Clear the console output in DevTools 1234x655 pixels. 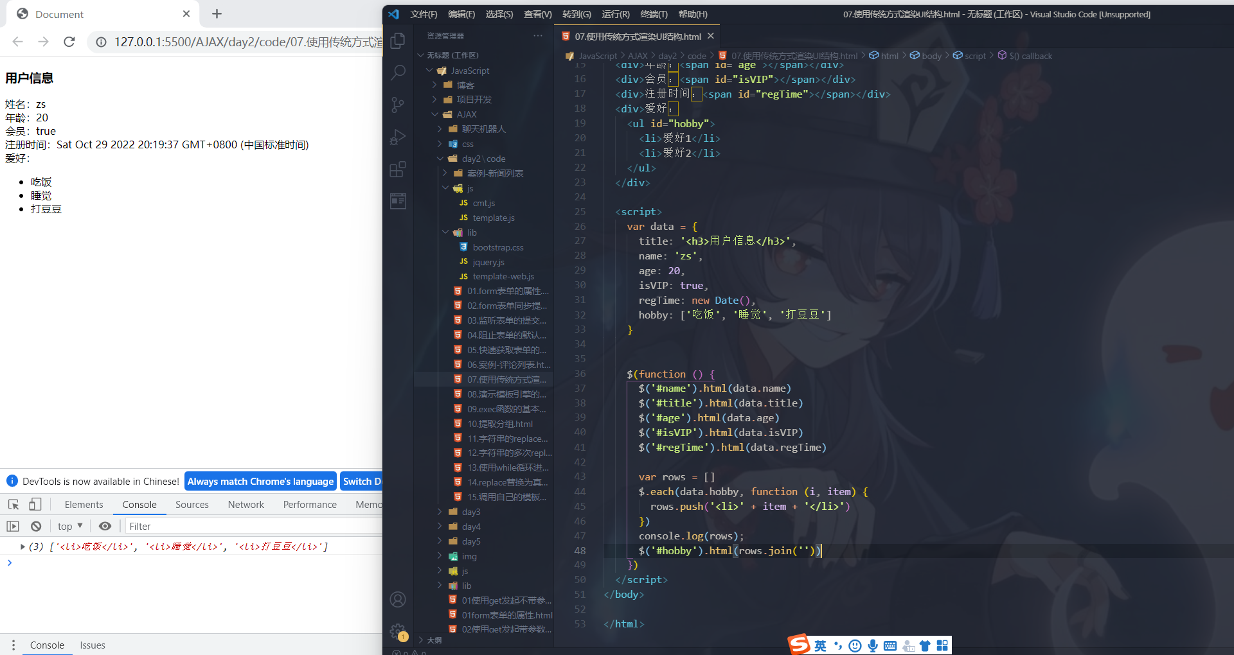36,526
